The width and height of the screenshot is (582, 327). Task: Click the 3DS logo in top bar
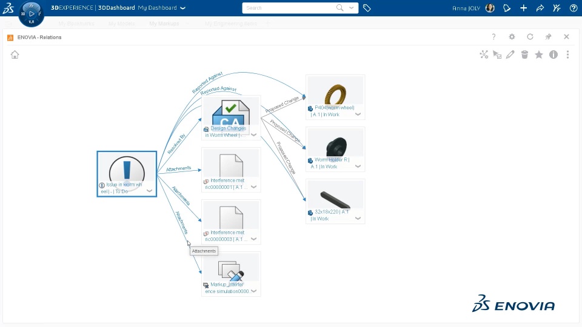[x=8, y=8]
